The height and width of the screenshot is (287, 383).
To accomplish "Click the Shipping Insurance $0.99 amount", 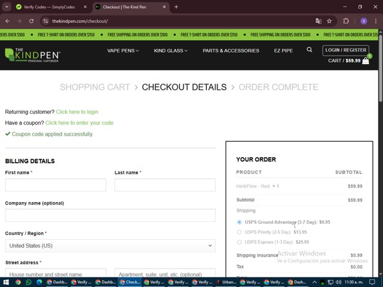I will (x=357, y=255).
